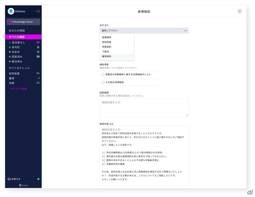This screenshot has width=255, height=197.
Task: Click the 新規相談 title text
Action: [144, 11]
